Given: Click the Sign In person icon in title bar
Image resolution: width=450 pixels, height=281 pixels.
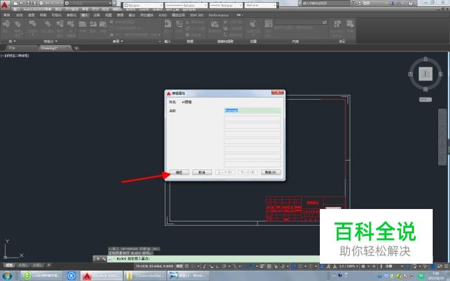Looking at the screenshot, I should click(x=359, y=3).
